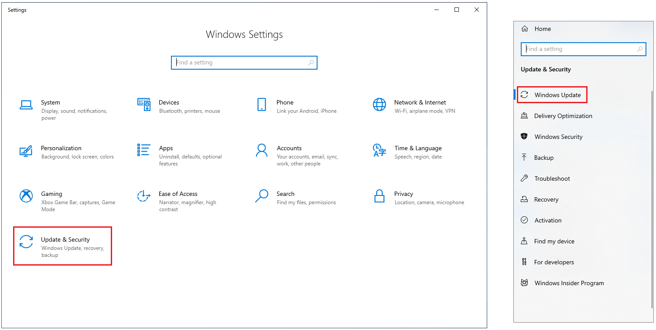Click the Update & Security sync icon
Viewport: 656px width, 330px height.
tap(26, 242)
